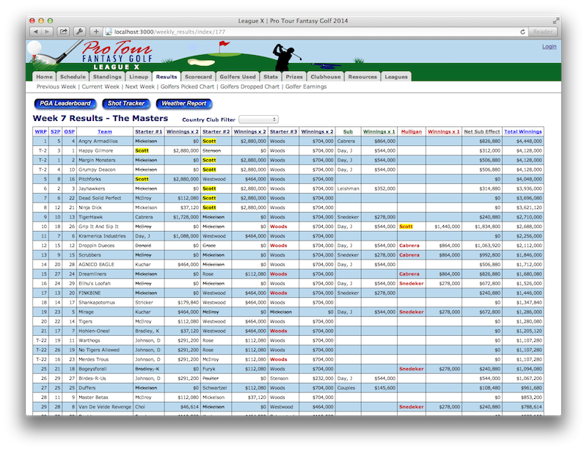Image resolution: width=587 pixels, height=451 pixels.
Task: Click the URL address field
Action: (x=308, y=32)
